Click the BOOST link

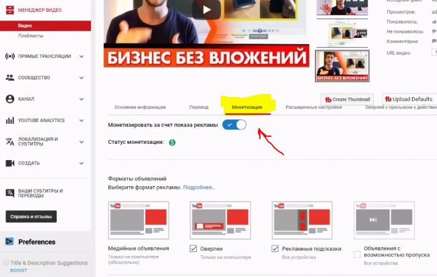[x=19, y=270]
